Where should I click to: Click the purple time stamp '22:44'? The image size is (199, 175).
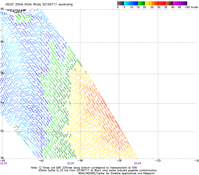(x=138, y=163)
